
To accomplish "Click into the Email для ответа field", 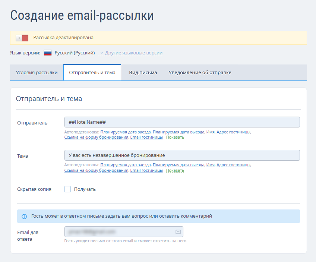I will tap(124, 232).
